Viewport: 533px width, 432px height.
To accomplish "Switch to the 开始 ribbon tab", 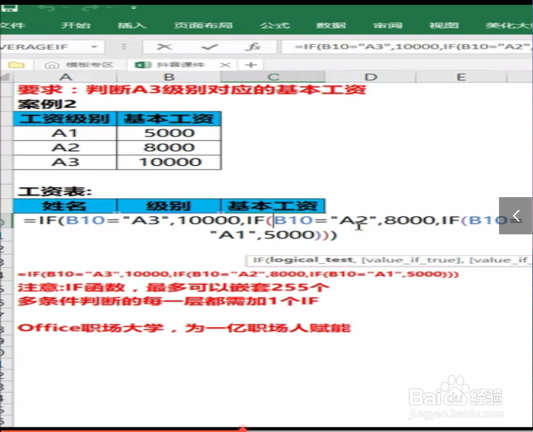I will (x=75, y=25).
